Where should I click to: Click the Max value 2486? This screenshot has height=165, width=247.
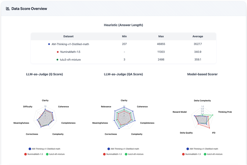coord(161,59)
